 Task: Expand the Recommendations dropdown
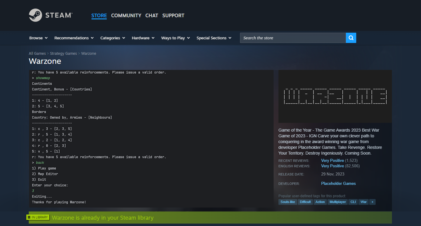74,38
